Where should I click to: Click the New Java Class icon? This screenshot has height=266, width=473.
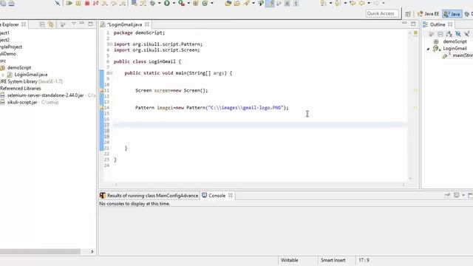coord(205,3)
